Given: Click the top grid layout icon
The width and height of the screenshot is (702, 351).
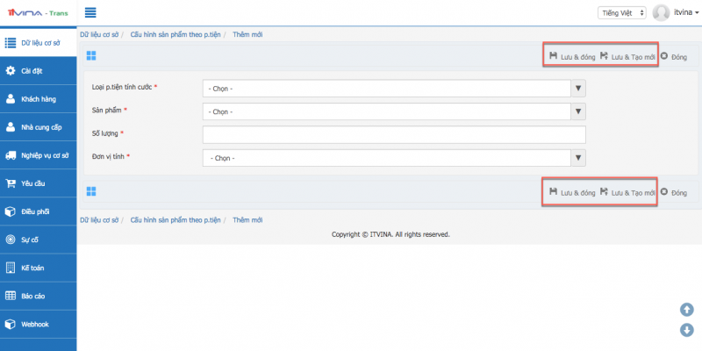Looking at the screenshot, I should pyautogui.click(x=91, y=56).
